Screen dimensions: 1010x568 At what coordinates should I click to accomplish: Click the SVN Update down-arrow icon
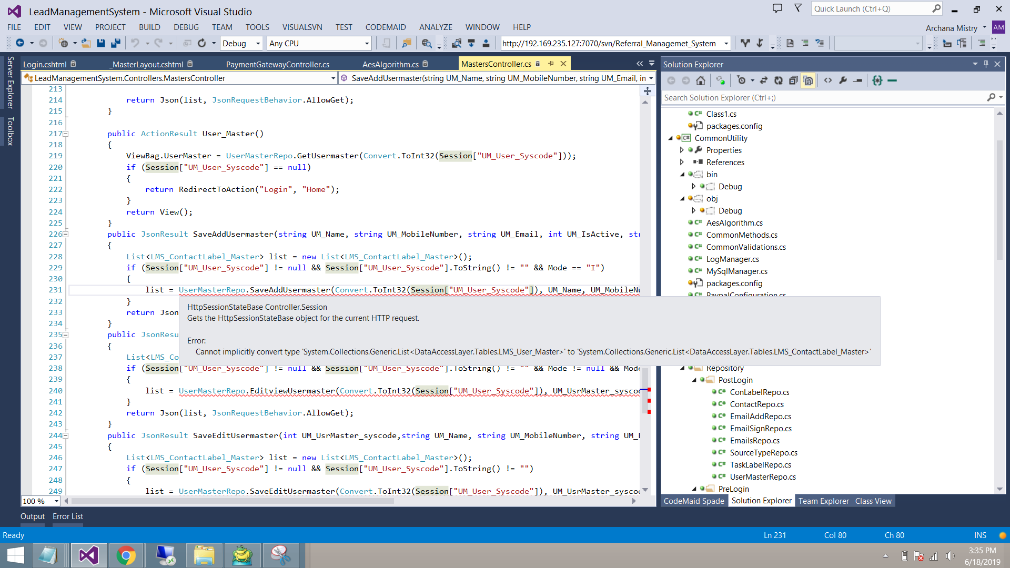tap(471, 43)
